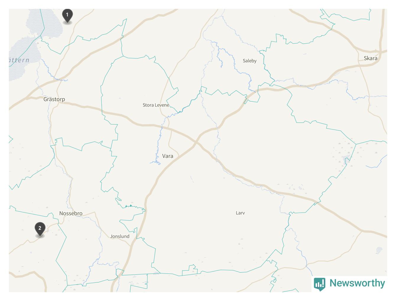
Task: Click the Saleby village label
Action: point(250,61)
